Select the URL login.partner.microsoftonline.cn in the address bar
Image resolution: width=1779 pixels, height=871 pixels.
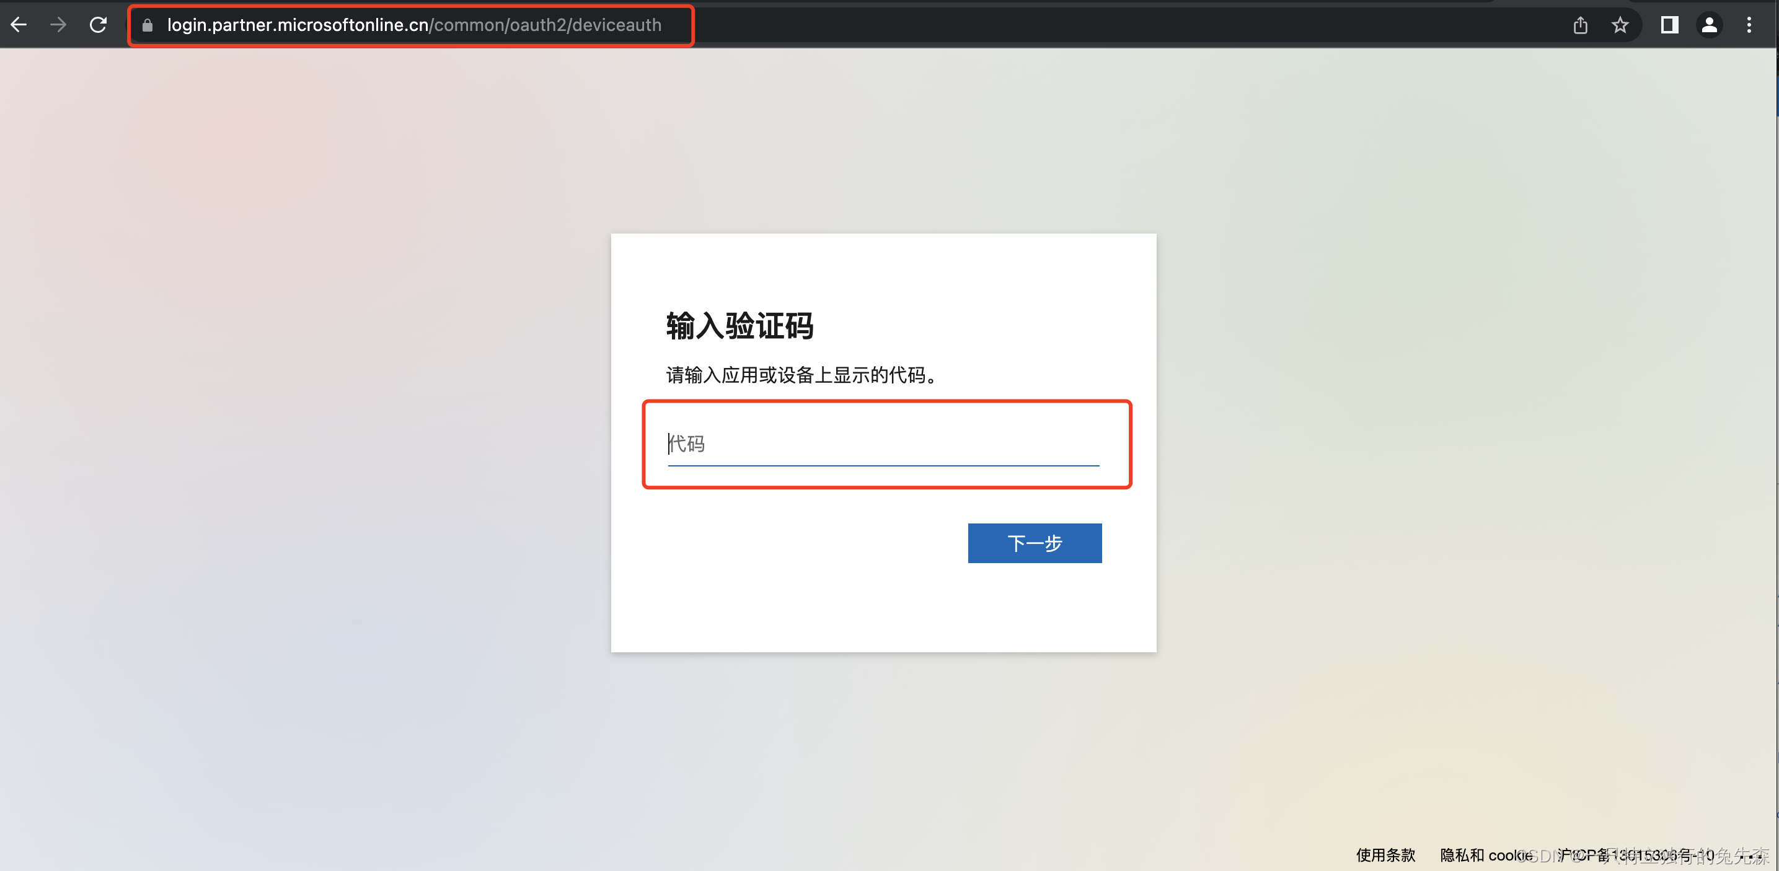pyautogui.click(x=298, y=25)
